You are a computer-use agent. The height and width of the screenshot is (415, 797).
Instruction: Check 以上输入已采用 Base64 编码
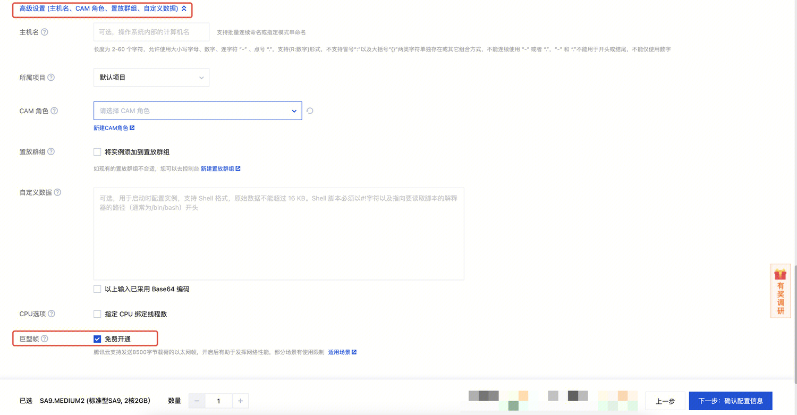click(x=97, y=289)
